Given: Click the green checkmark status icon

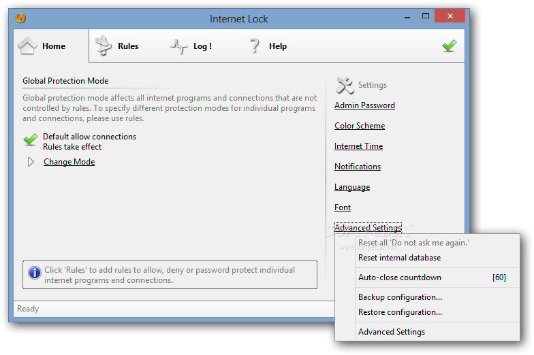Looking at the screenshot, I should [449, 46].
